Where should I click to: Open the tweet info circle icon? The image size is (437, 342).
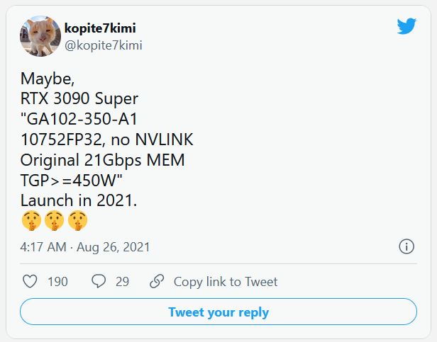point(406,246)
